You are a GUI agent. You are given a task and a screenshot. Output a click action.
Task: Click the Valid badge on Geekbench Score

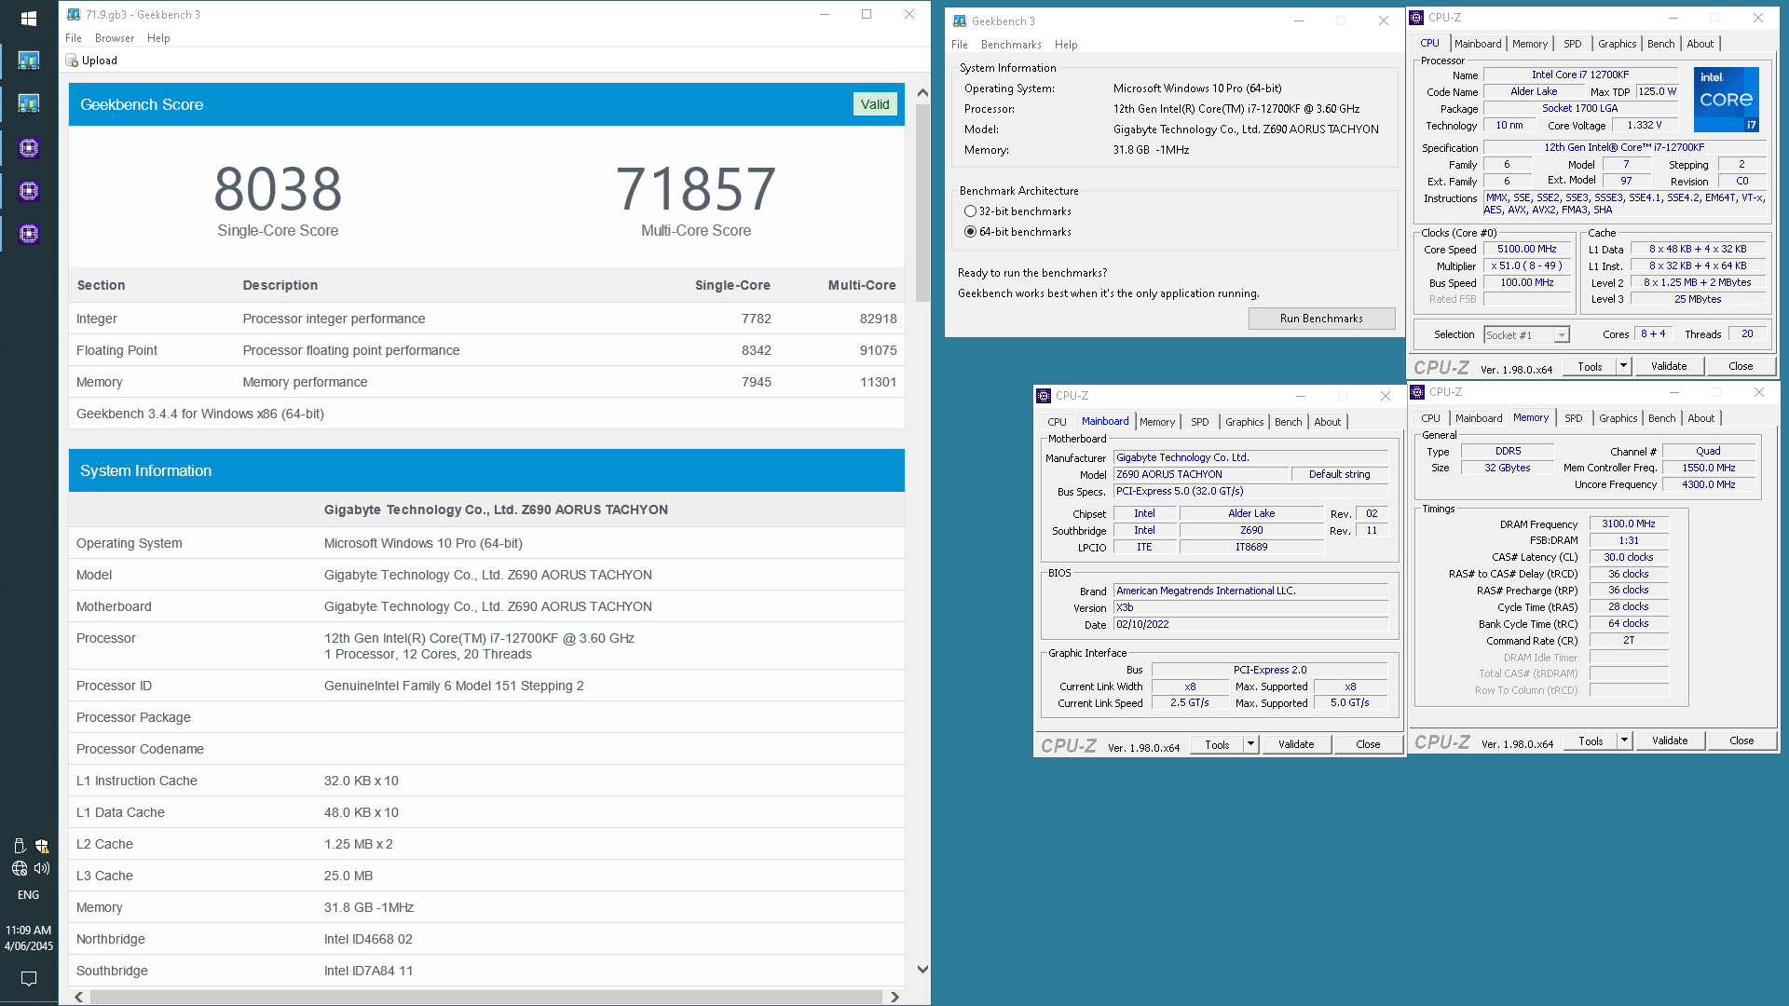point(874,104)
